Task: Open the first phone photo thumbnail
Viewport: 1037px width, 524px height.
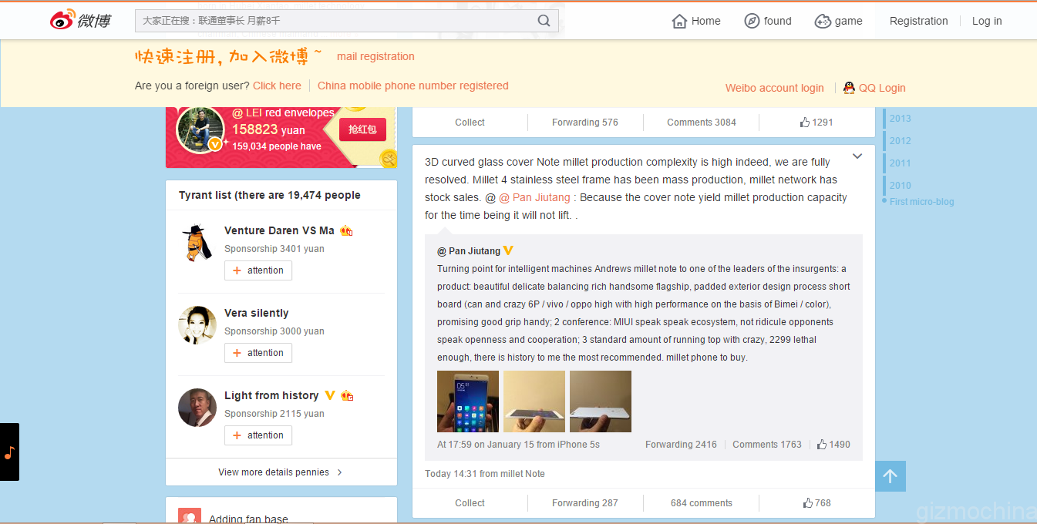Action: tap(468, 401)
